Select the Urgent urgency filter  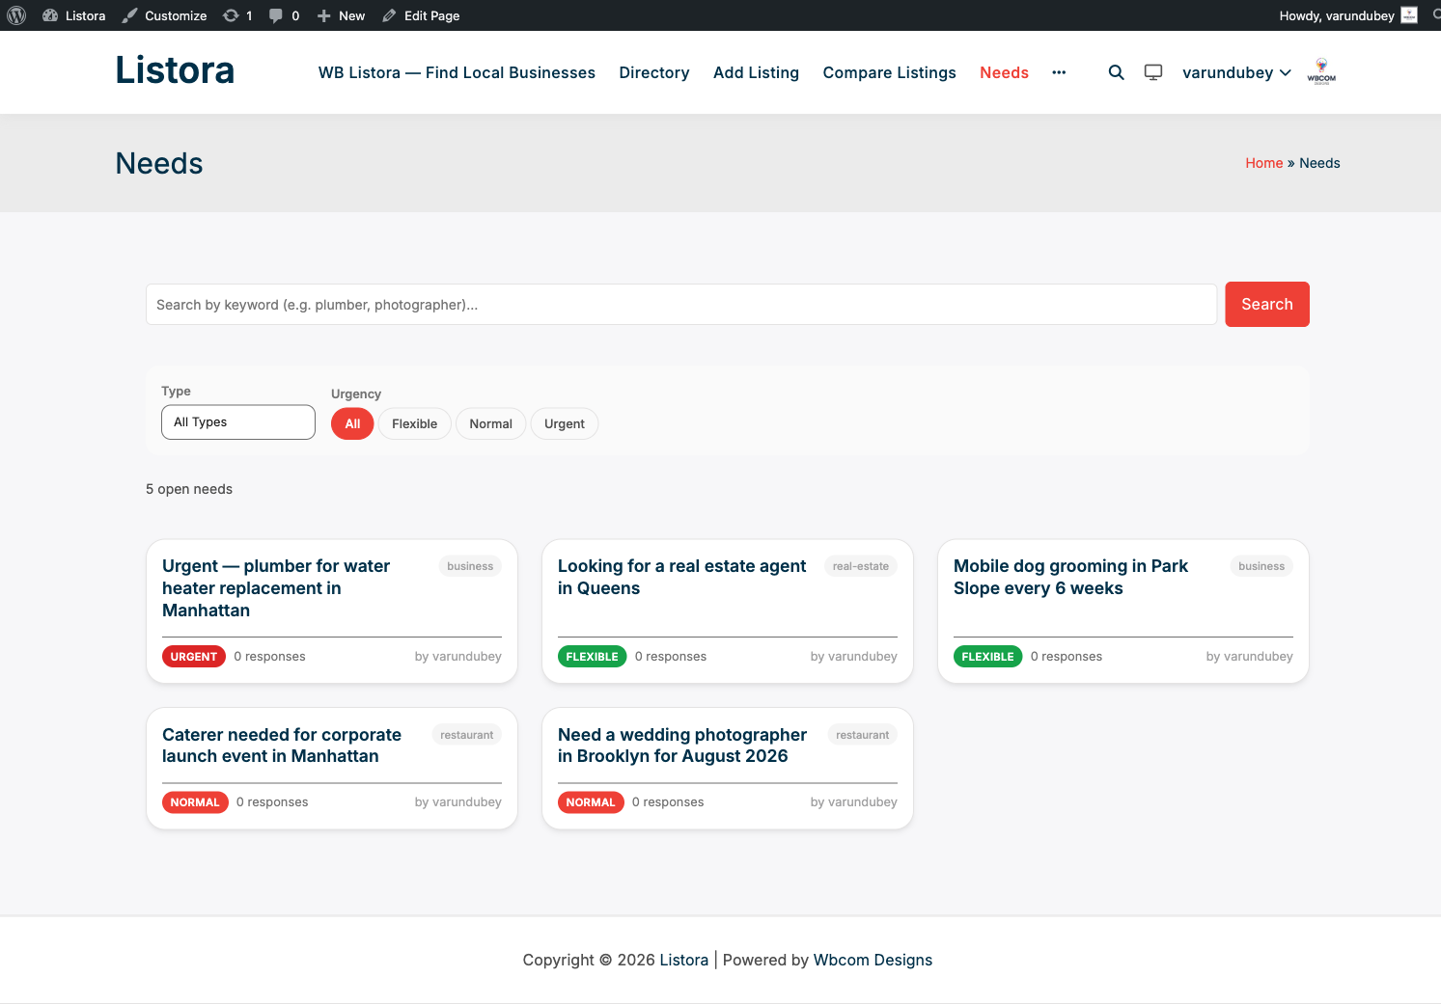(564, 423)
